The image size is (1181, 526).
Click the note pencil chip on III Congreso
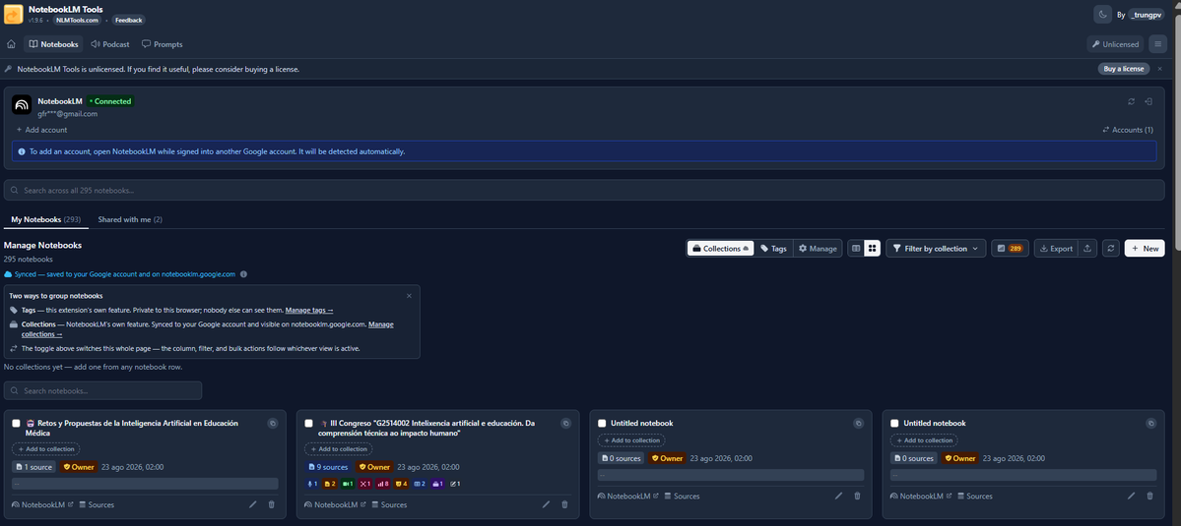[455, 483]
